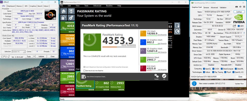This screenshot has width=247, height=101.
Task: Click the save results document icon
Action: point(177,25)
